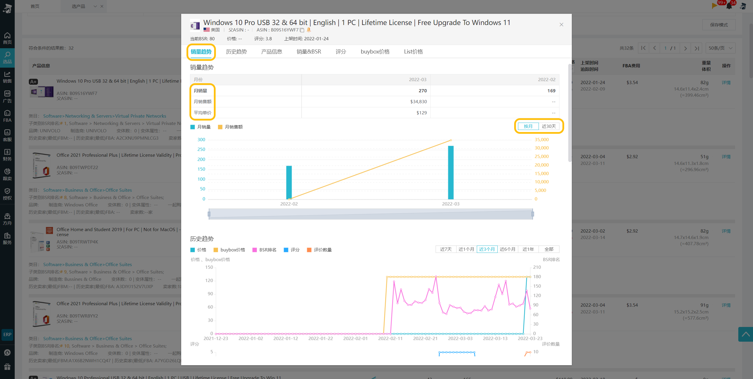This screenshot has height=379, width=753.
Task: Click the 保存模式 button
Action: click(x=719, y=25)
